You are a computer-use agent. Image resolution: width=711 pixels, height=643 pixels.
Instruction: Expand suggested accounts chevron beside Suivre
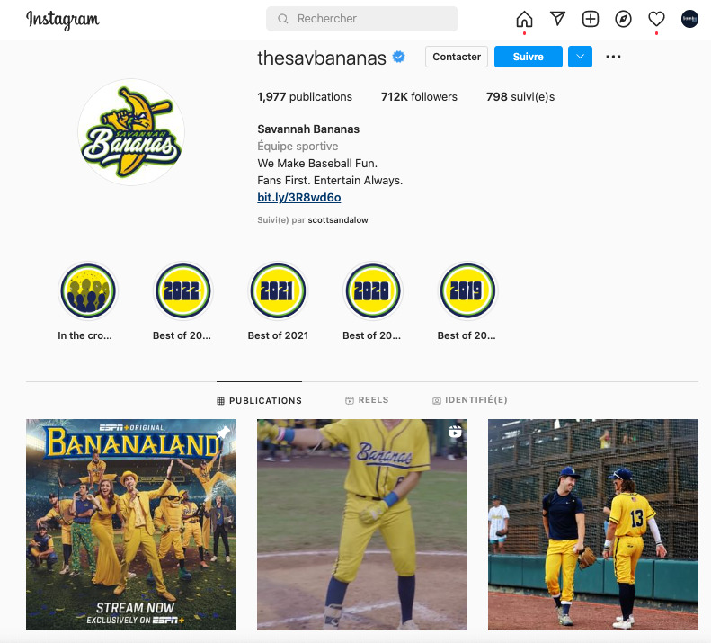(x=580, y=57)
